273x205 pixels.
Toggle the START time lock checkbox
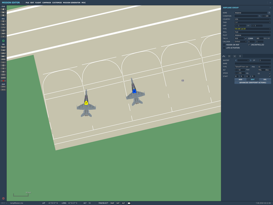(x=270, y=76)
